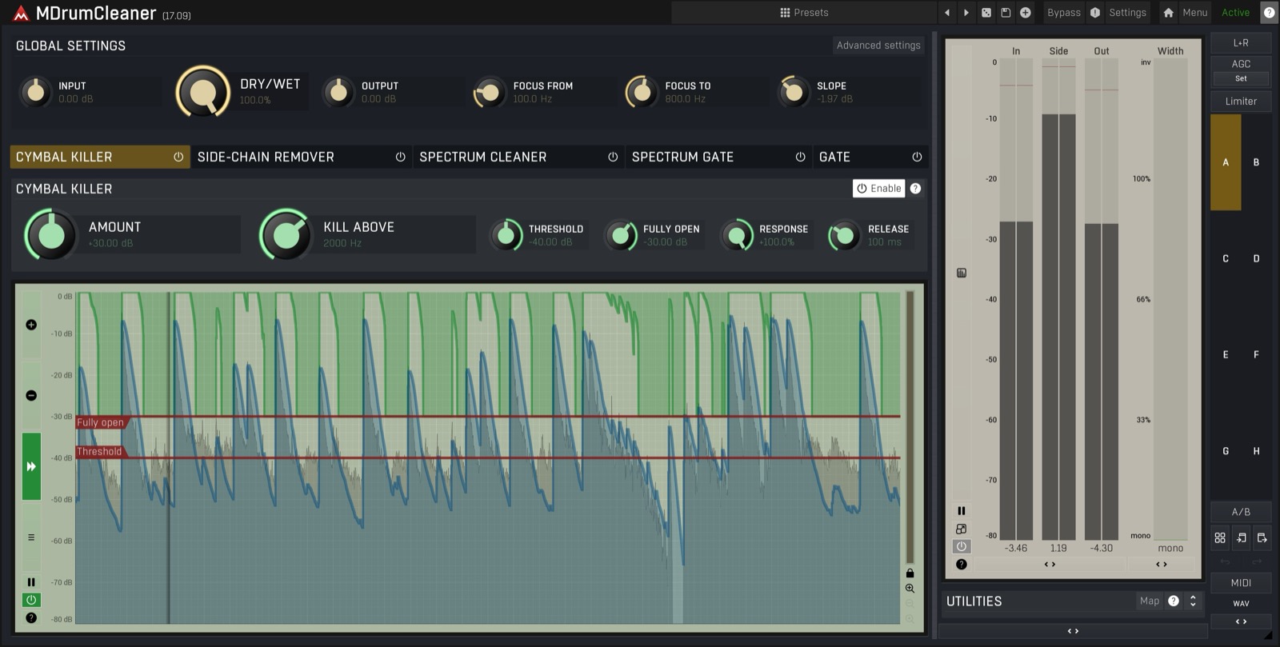The image size is (1280, 647).
Task: Click AGC Set button
Action: point(1241,78)
